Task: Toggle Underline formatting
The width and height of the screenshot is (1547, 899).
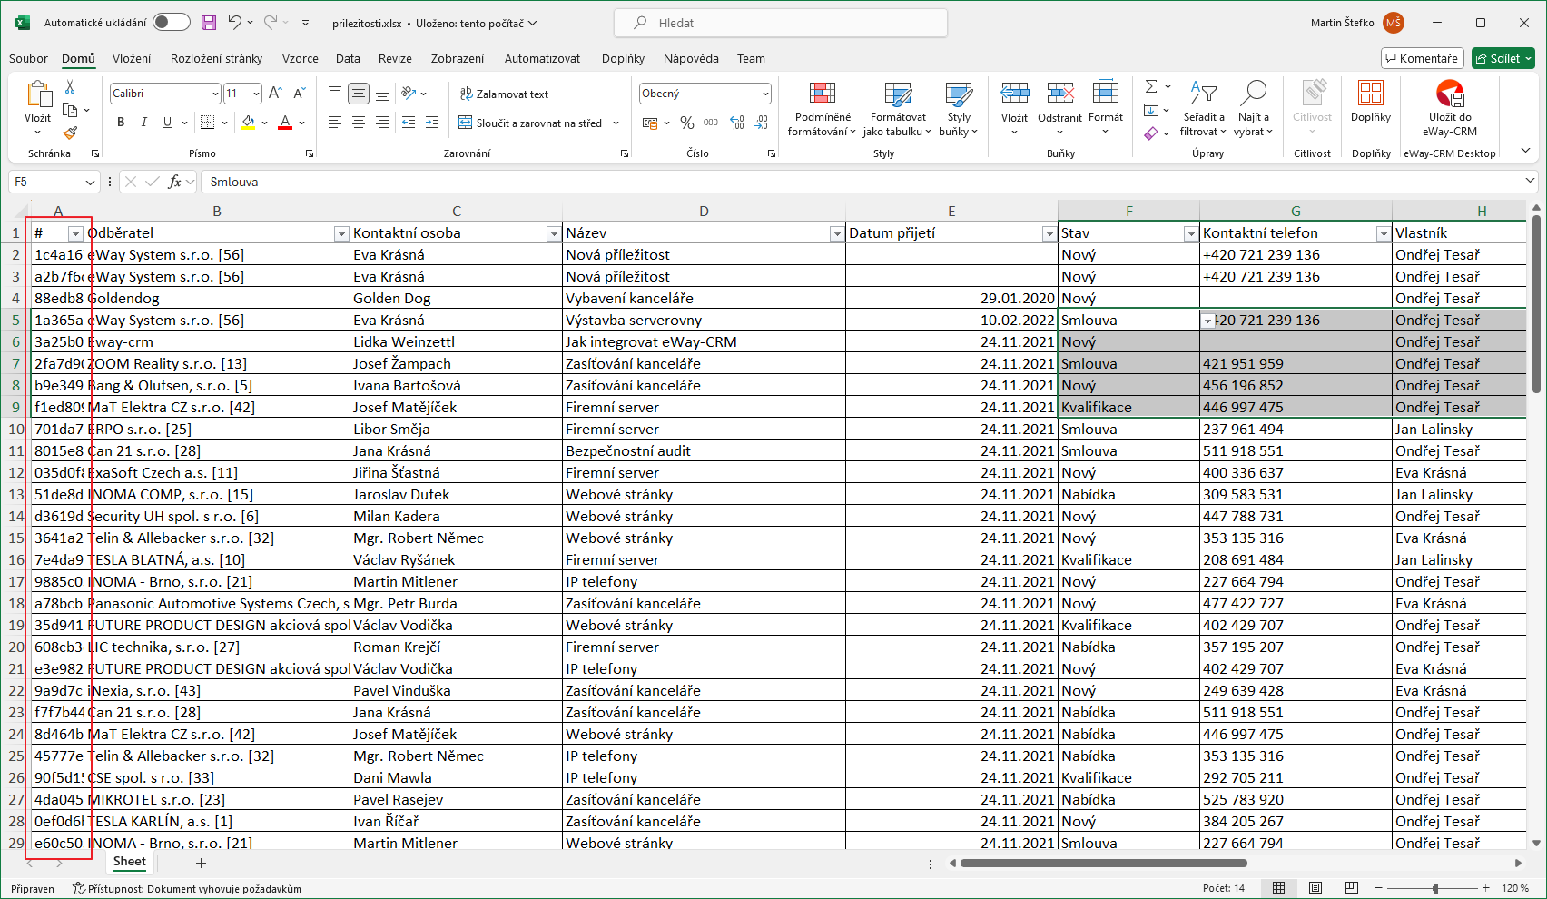Action: [167, 123]
